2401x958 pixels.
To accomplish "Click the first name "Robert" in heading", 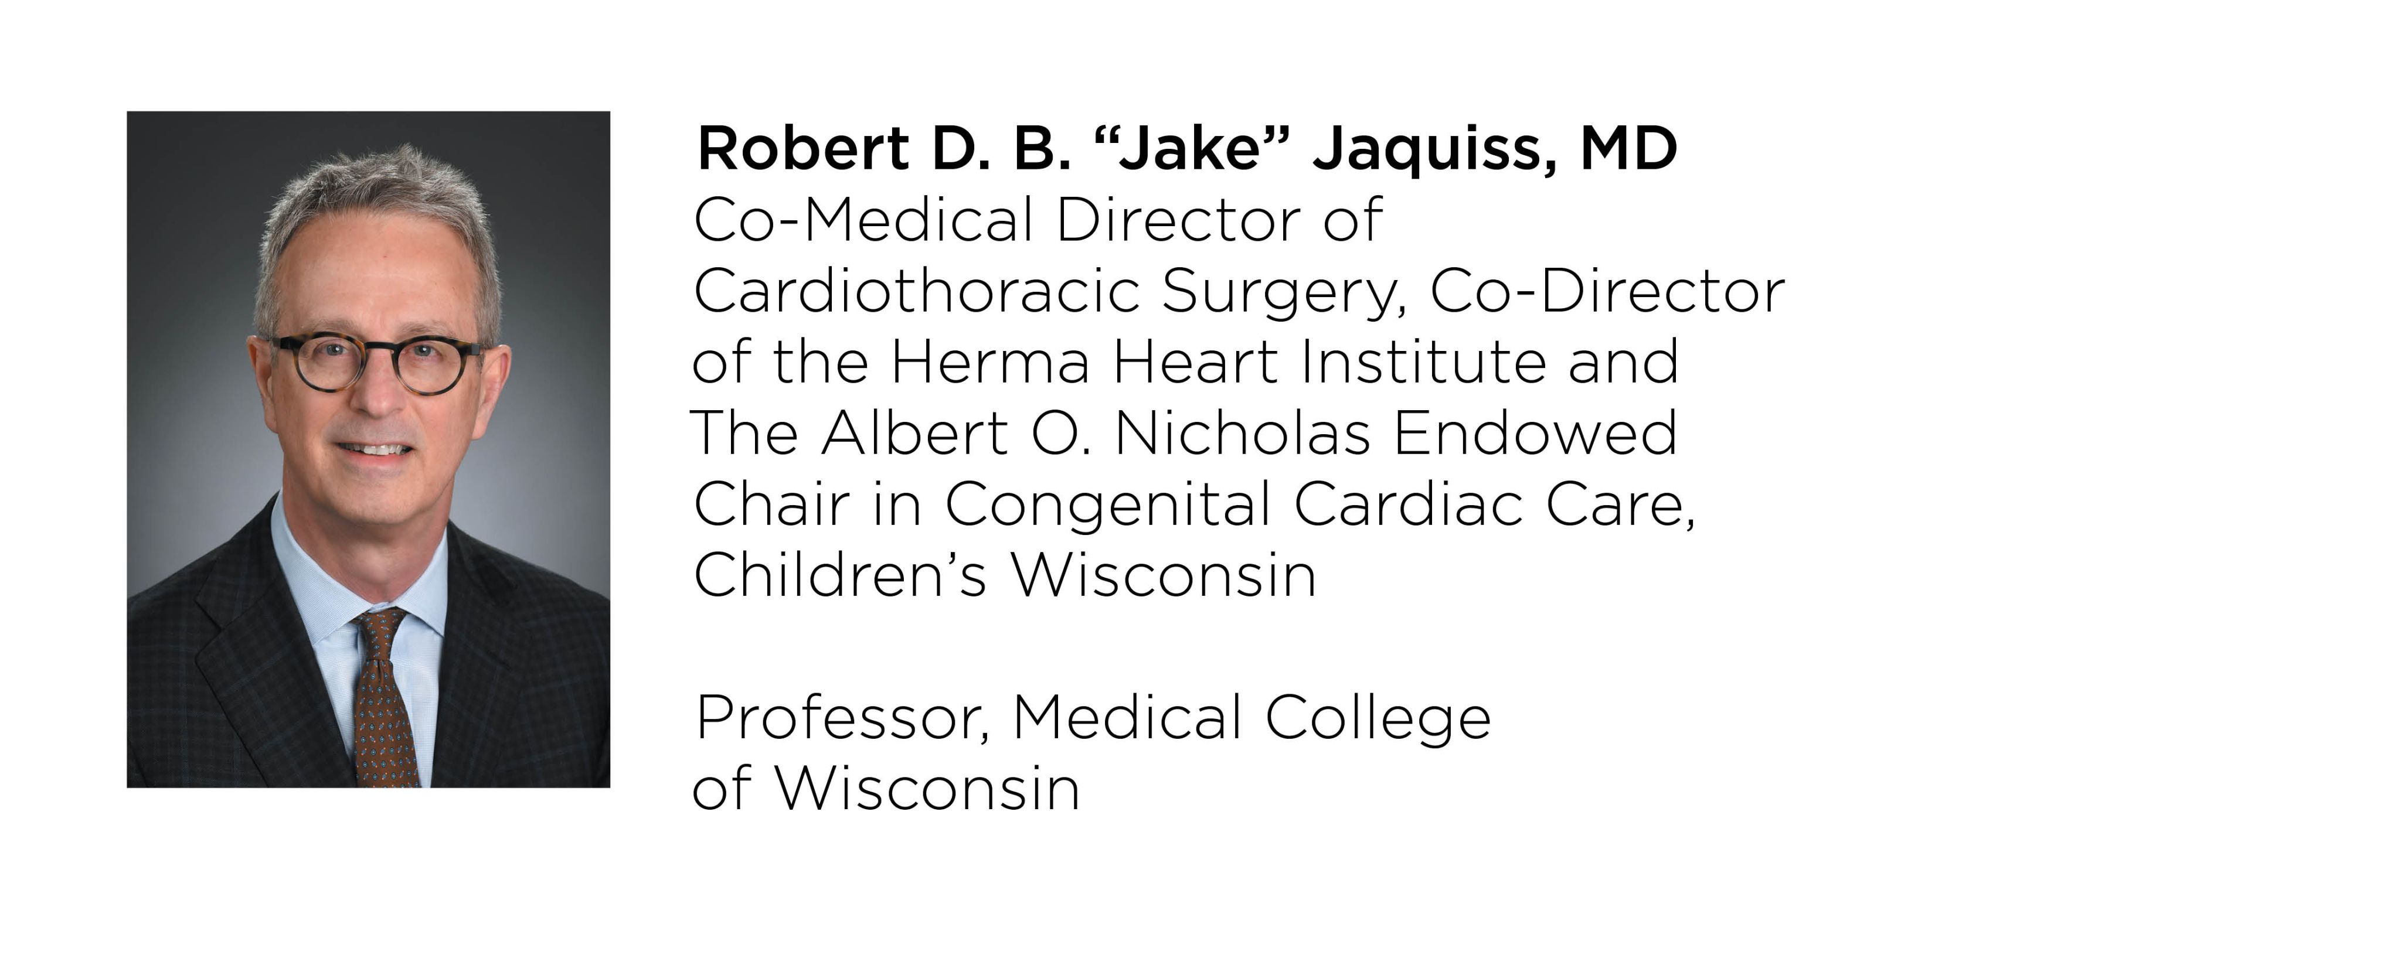I will 802,149.
